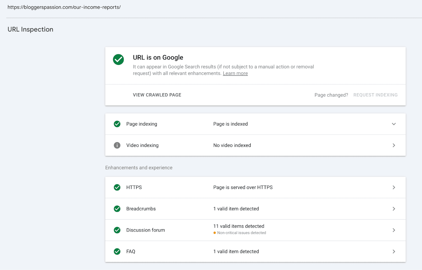Screen dimensions: 422x270
Task: Expand the Page indexing section
Action: click(x=394, y=124)
